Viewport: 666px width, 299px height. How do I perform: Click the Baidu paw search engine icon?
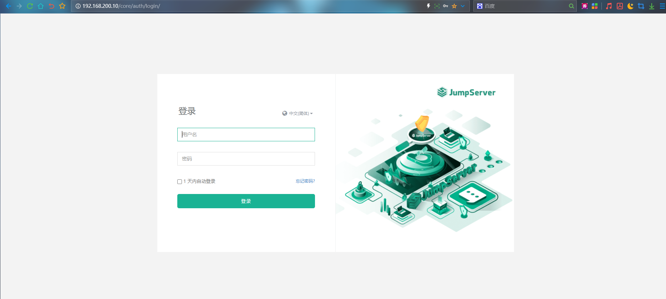coord(480,6)
